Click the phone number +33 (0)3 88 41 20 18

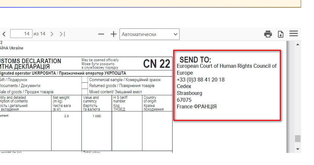pos(200,80)
